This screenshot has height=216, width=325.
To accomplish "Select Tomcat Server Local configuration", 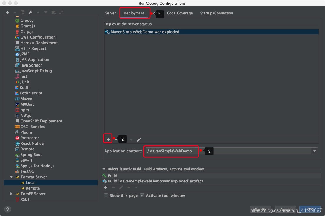I will pos(51,183).
